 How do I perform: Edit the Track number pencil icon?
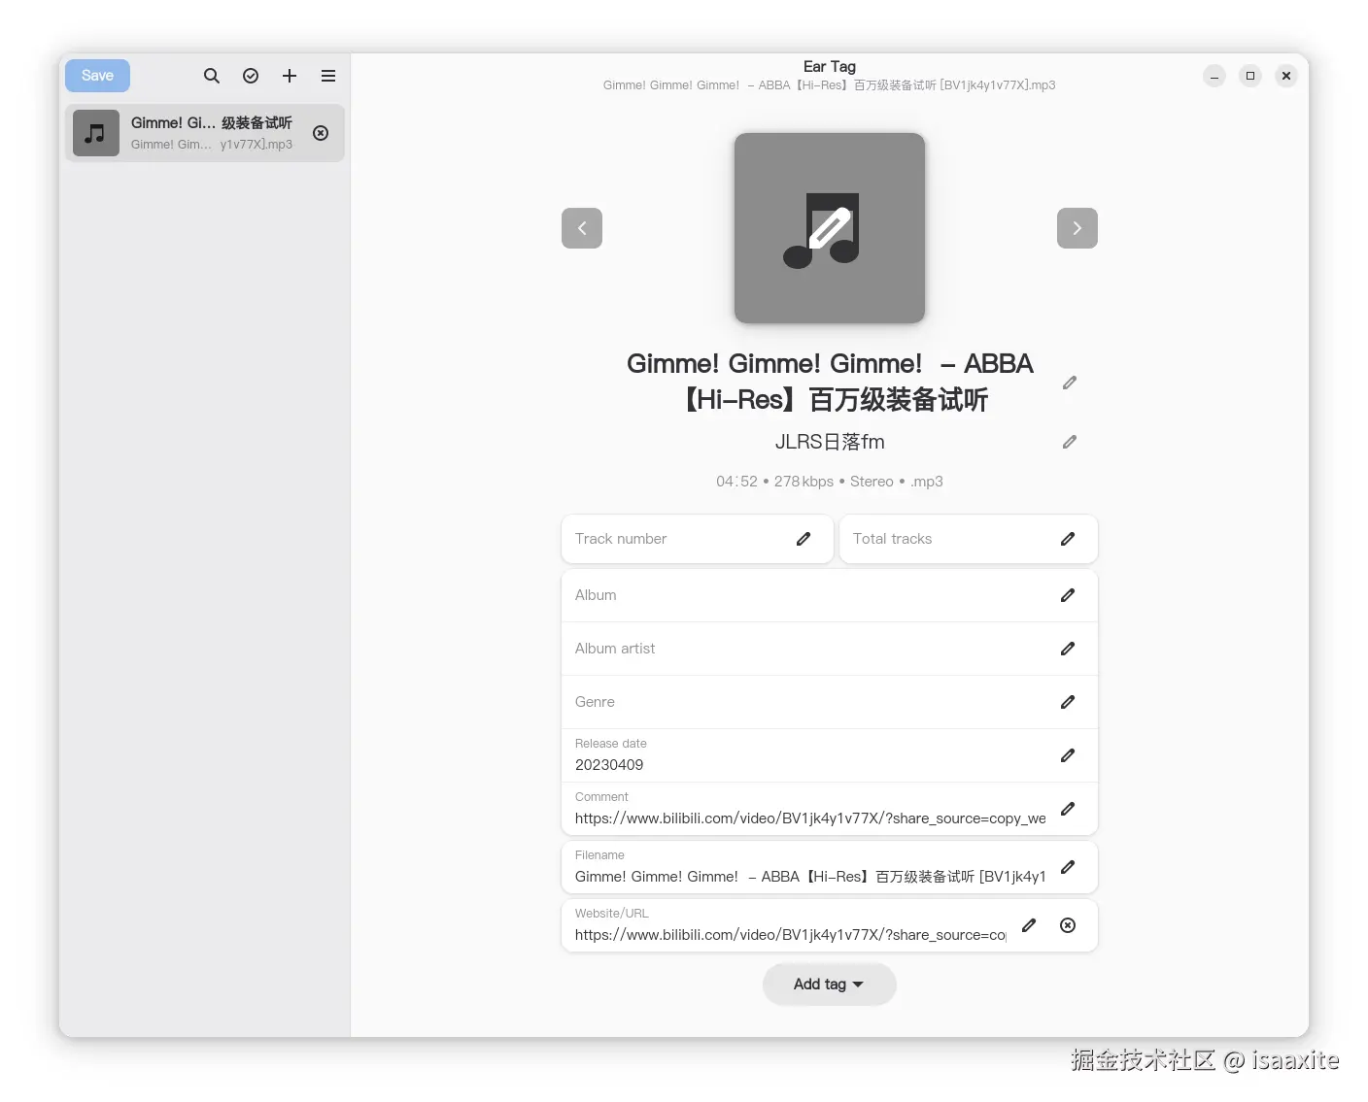coord(804,539)
